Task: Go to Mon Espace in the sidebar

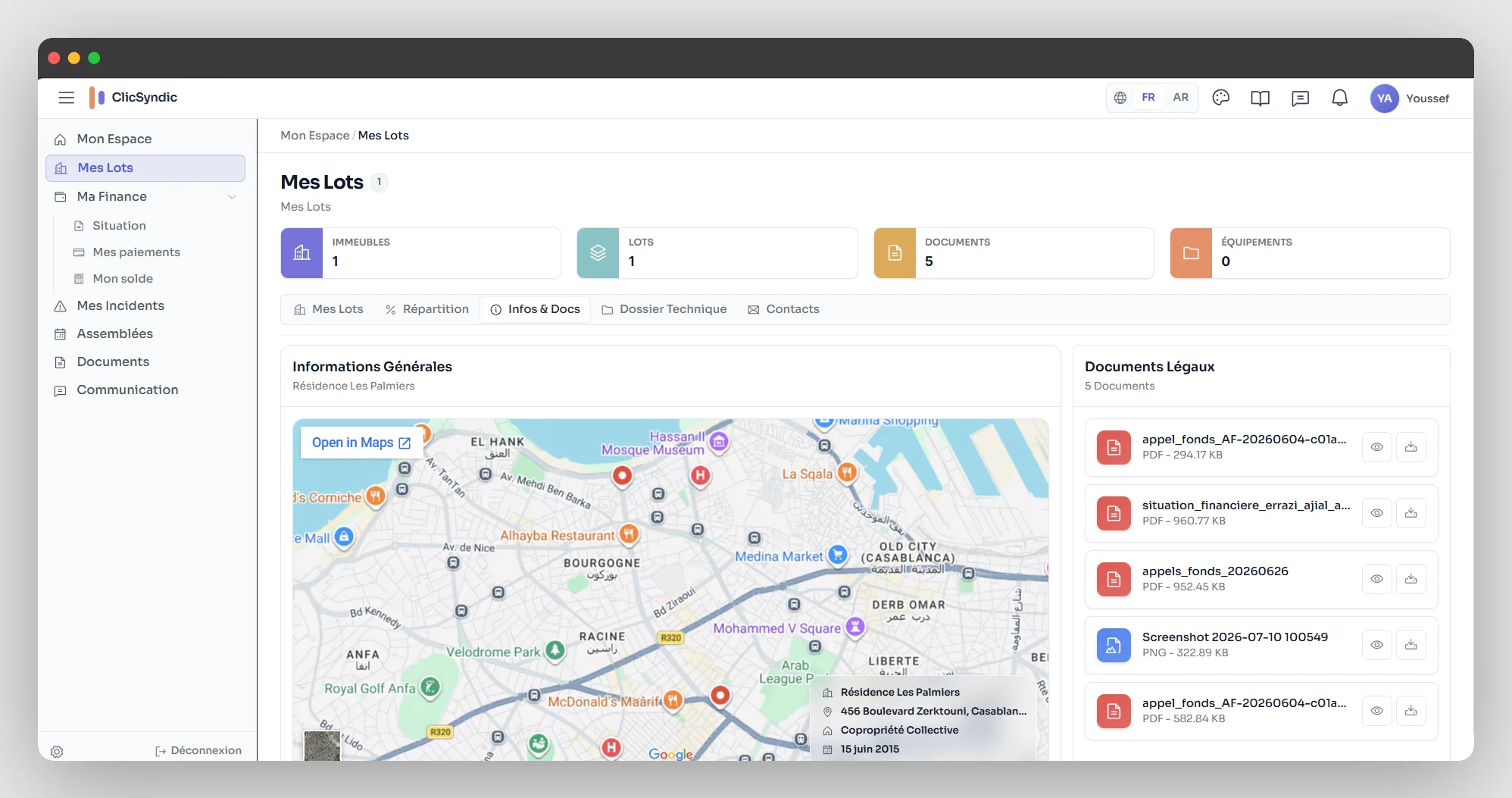Action: (x=145, y=139)
